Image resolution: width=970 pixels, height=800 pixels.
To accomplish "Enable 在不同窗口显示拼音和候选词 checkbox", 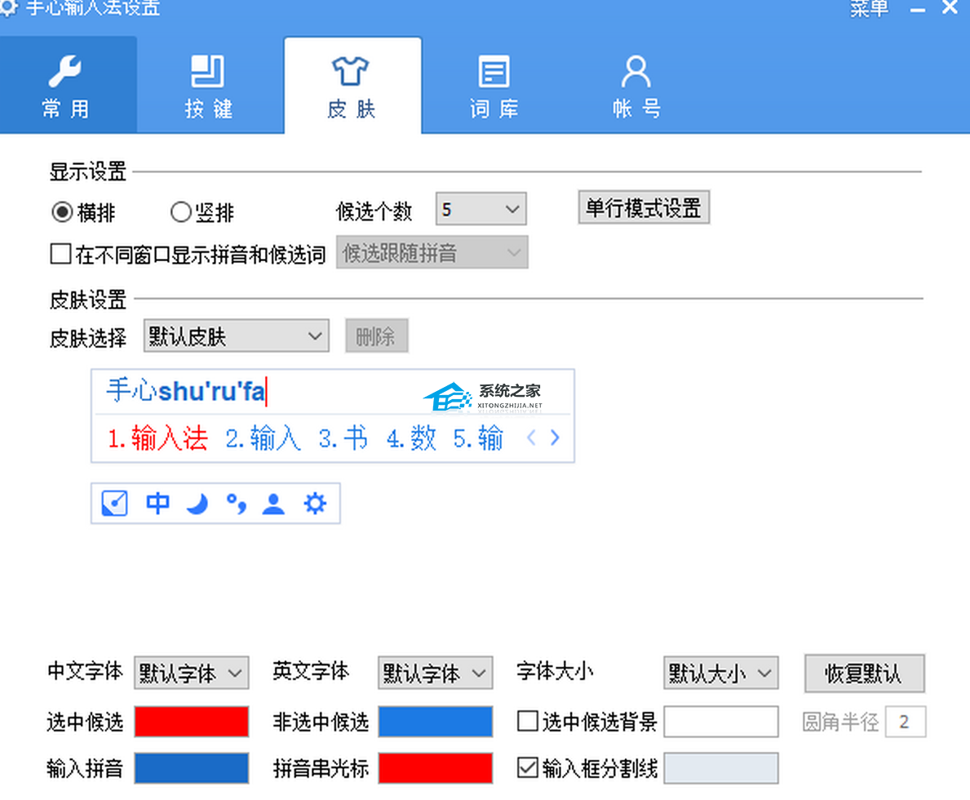I will [x=60, y=254].
